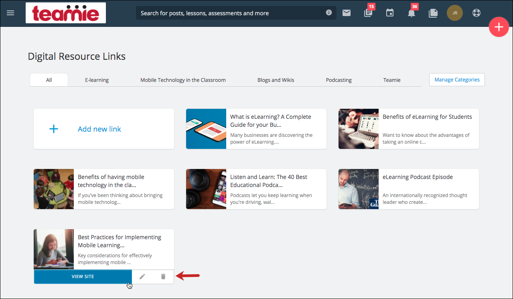Click the description 'Key considerations for effectively implementing'

pos(115,259)
